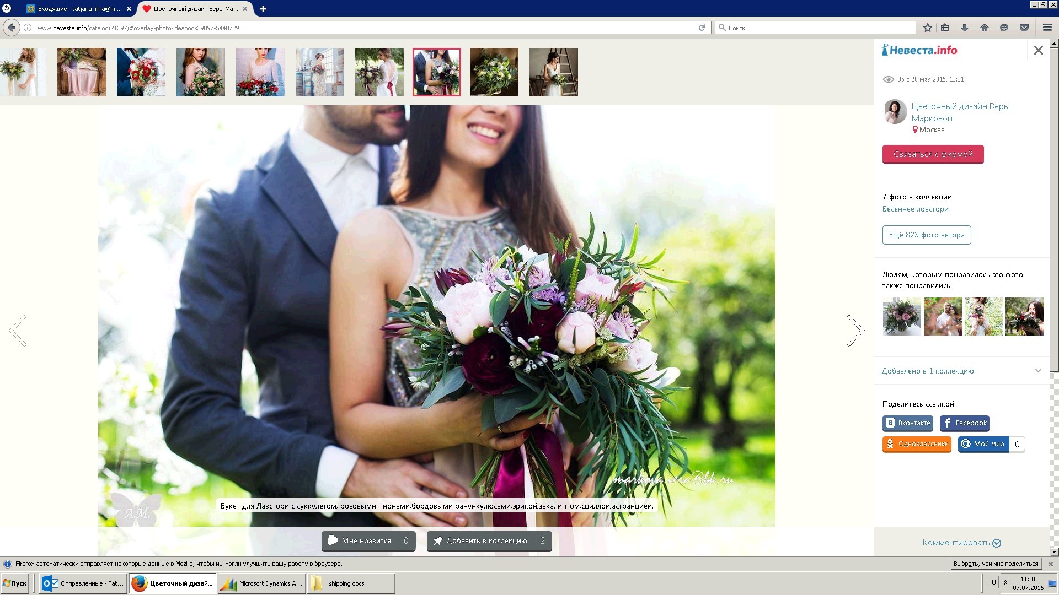This screenshot has width=1059, height=595.
Task: Open the Pocket icon in the toolbar
Action: tap(1024, 28)
